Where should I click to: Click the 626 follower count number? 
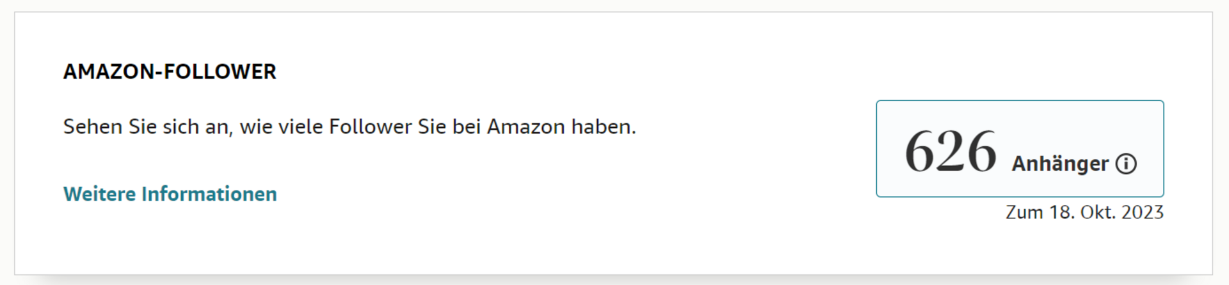951,151
